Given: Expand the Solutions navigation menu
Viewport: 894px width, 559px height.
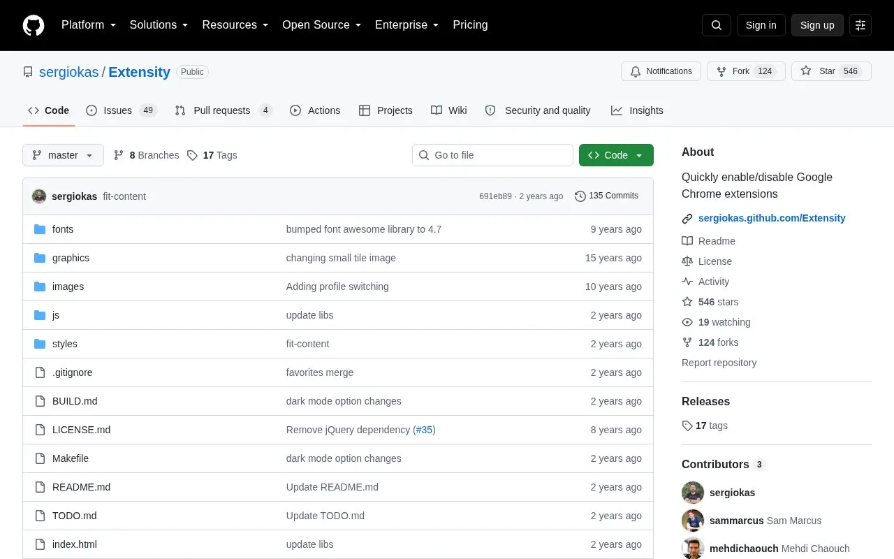Looking at the screenshot, I should pos(159,25).
